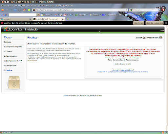Open the navigation history dropdown arrow
168x134 pixels.
pos(11,10)
